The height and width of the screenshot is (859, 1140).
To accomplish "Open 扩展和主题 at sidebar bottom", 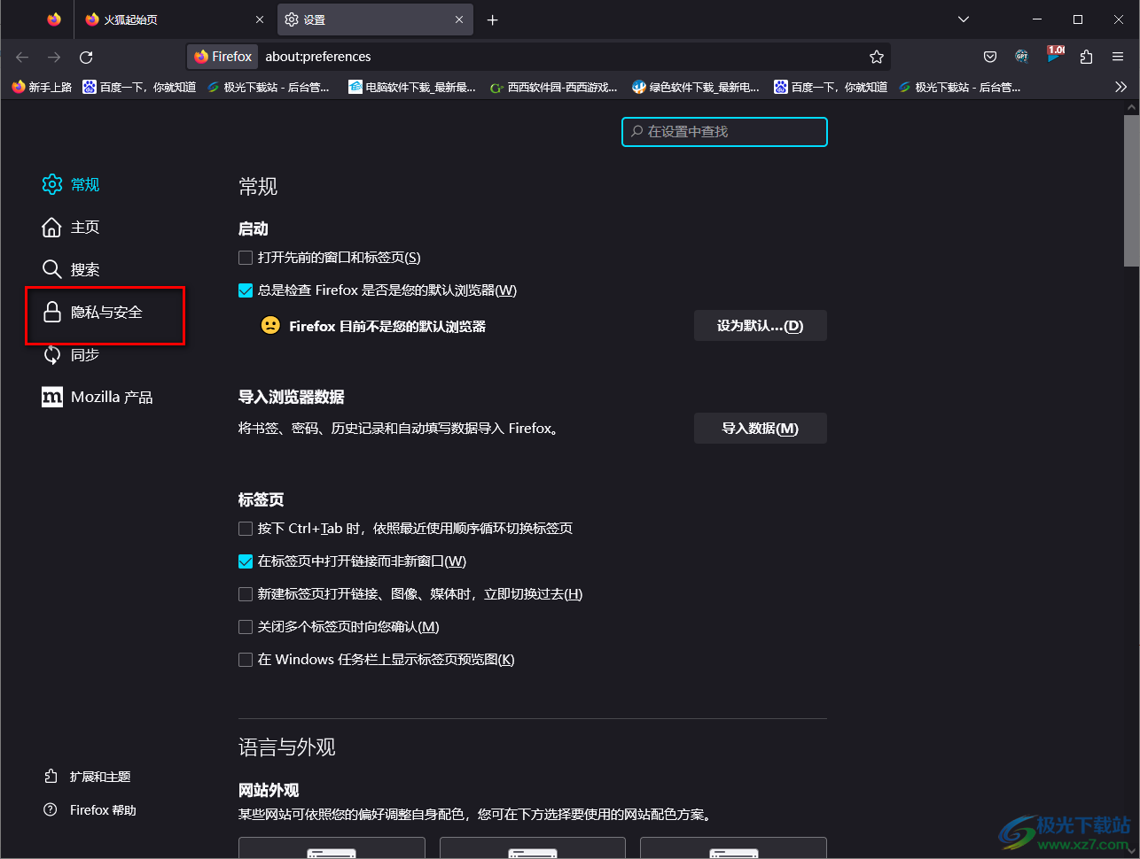I will tap(88, 777).
